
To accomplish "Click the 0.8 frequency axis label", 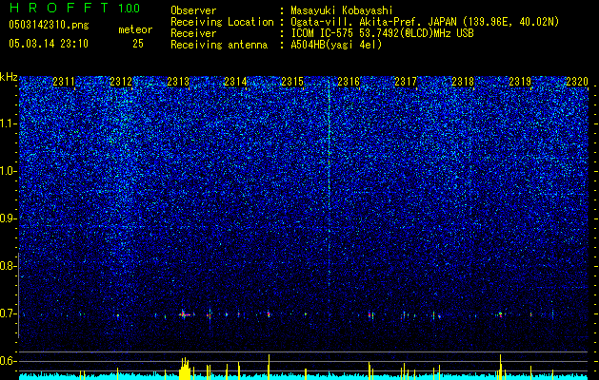I will click(9, 266).
